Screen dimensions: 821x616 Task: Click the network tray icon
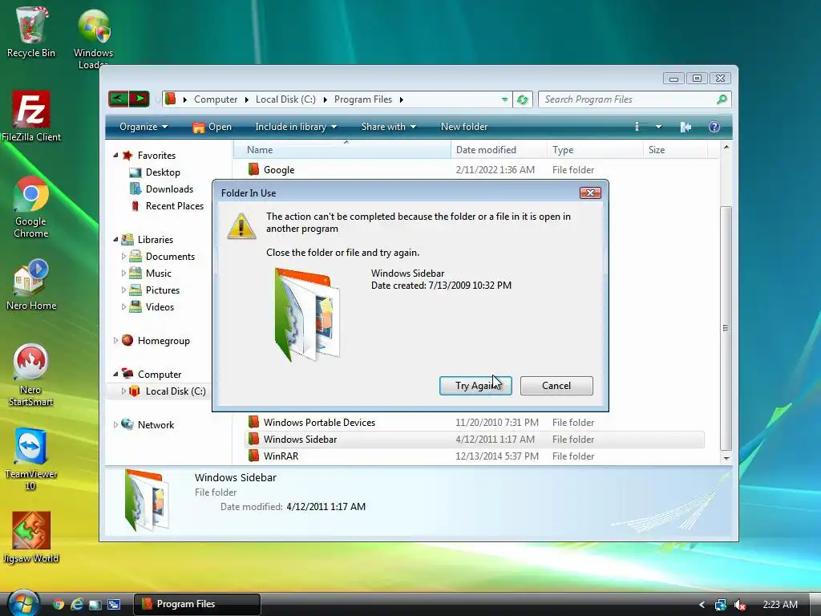click(x=721, y=605)
